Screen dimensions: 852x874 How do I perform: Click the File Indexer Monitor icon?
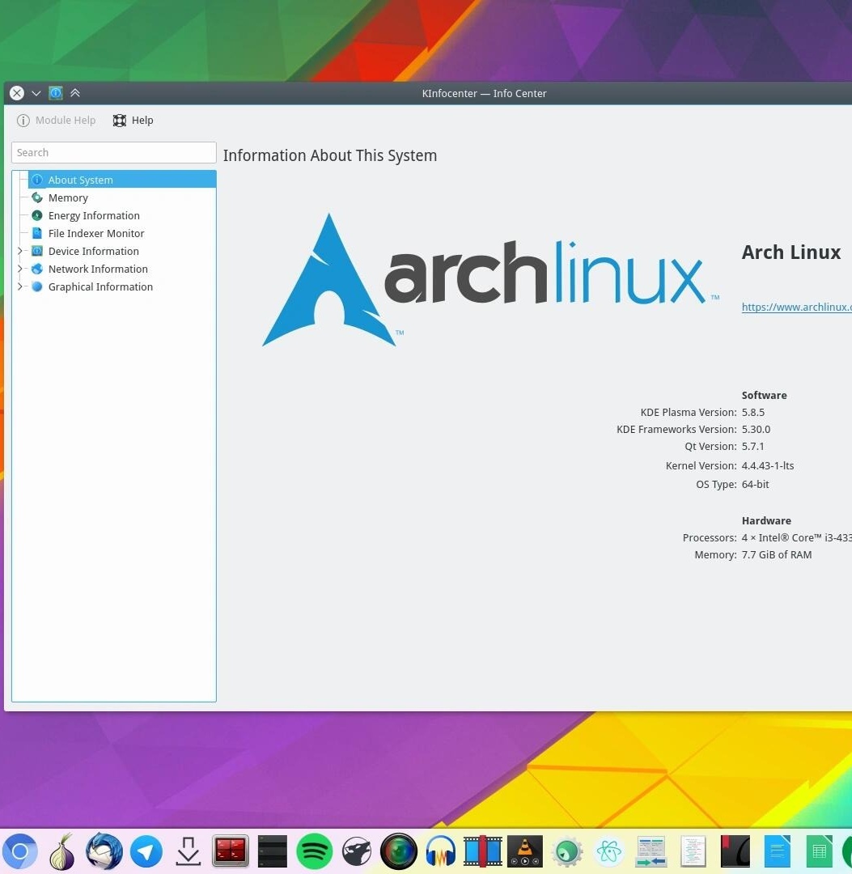(x=37, y=233)
